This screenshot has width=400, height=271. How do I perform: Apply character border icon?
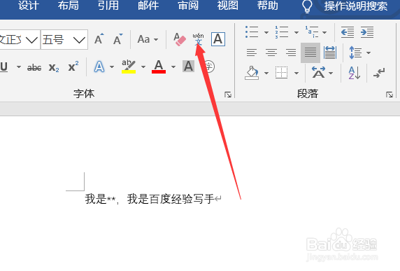click(x=218, y=39)
